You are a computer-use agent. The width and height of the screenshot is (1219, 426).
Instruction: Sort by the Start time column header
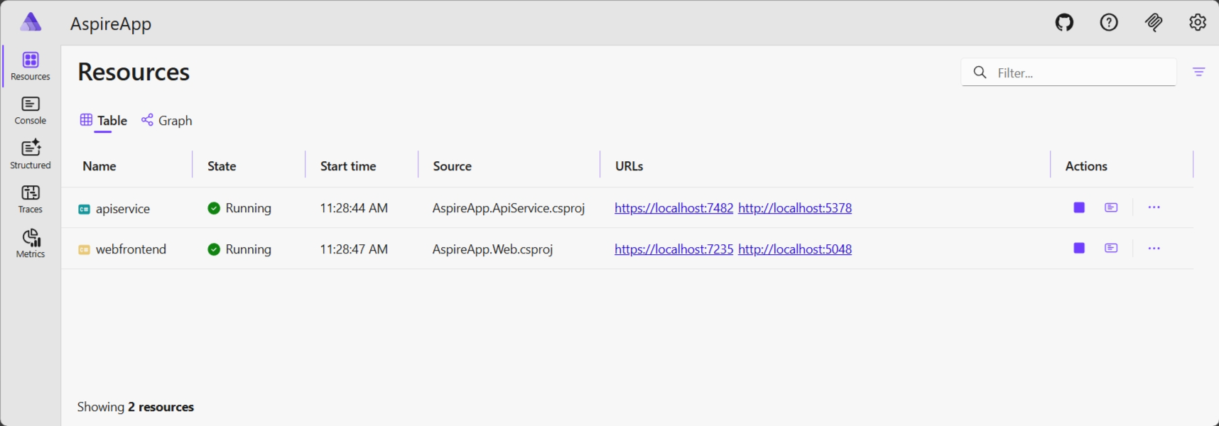click(348, 166)
